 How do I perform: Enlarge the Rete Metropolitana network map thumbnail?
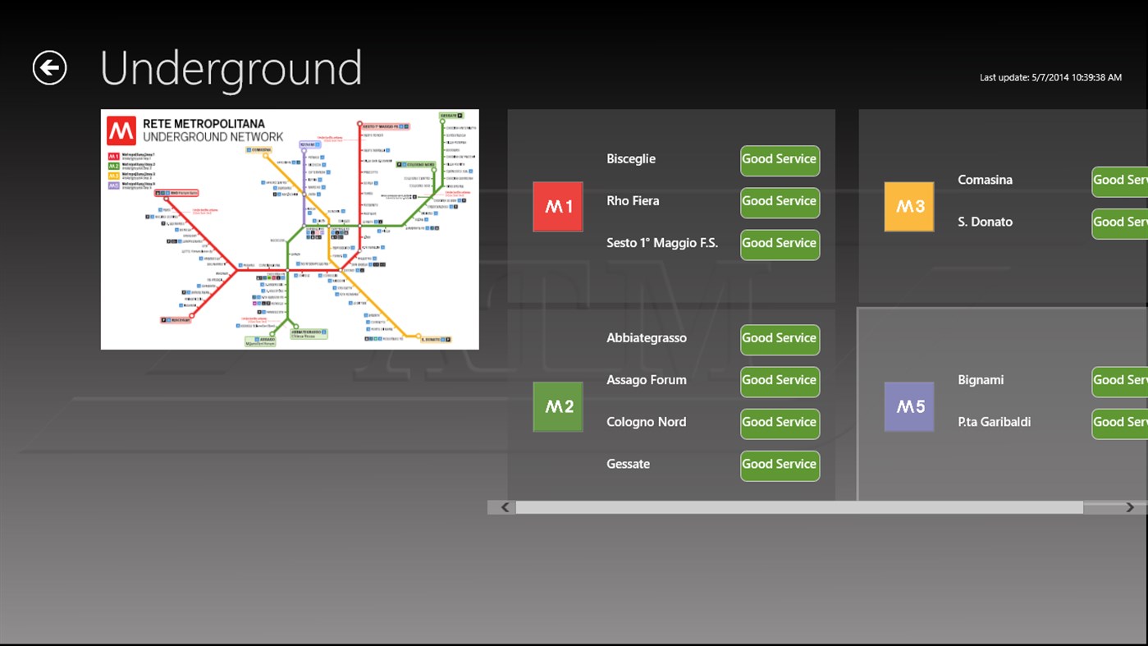290,229
